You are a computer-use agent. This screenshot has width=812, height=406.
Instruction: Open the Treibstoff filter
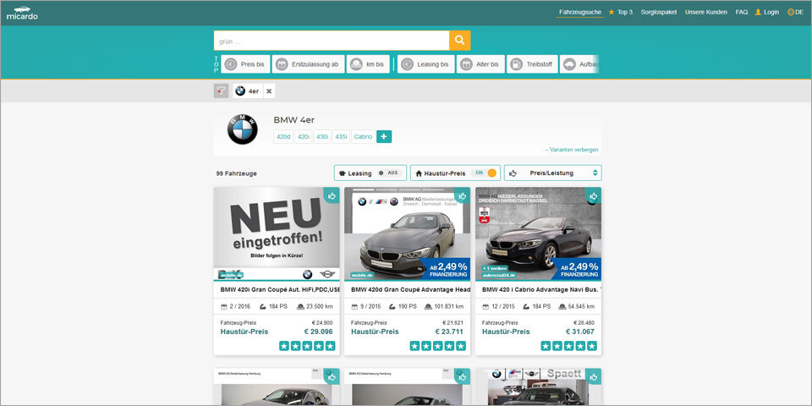[532, 64]
